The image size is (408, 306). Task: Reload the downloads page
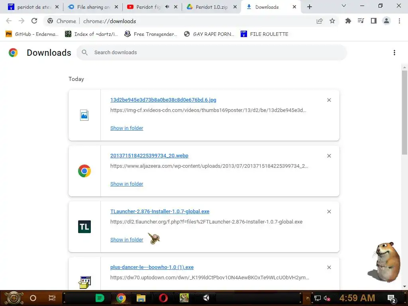[34, 21]
